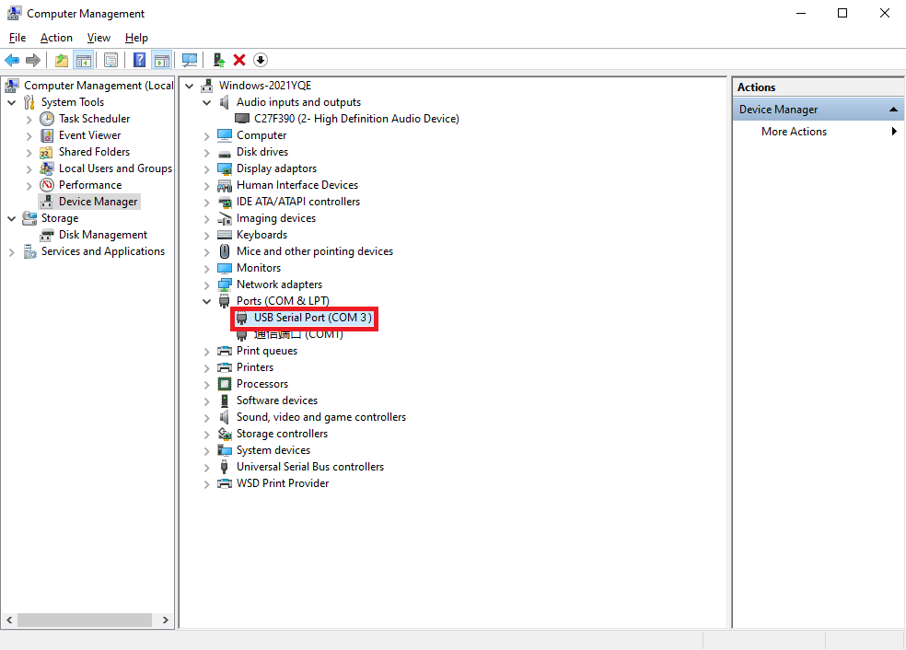Screen dimensions: 906x650
Task: Click Scan for hardware changes icon
Action: click(x=190, y=60)
